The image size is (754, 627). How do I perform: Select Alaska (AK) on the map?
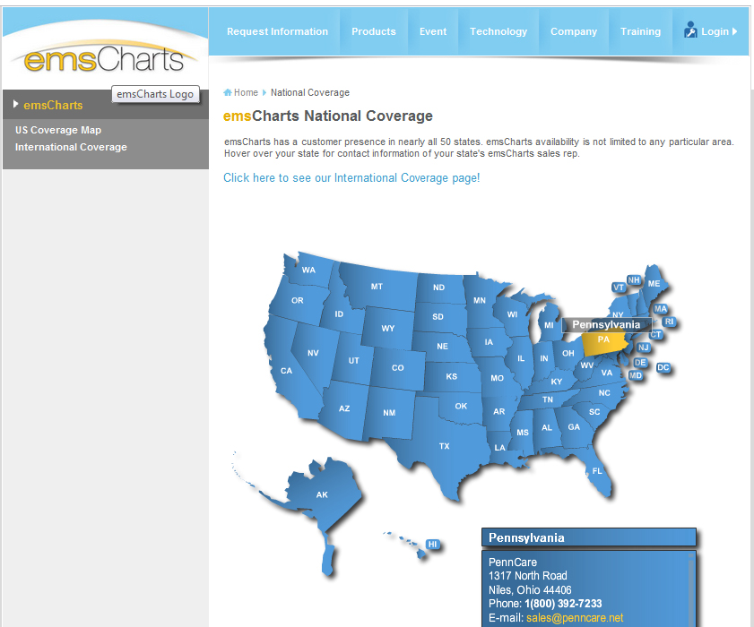pos(322,494)
